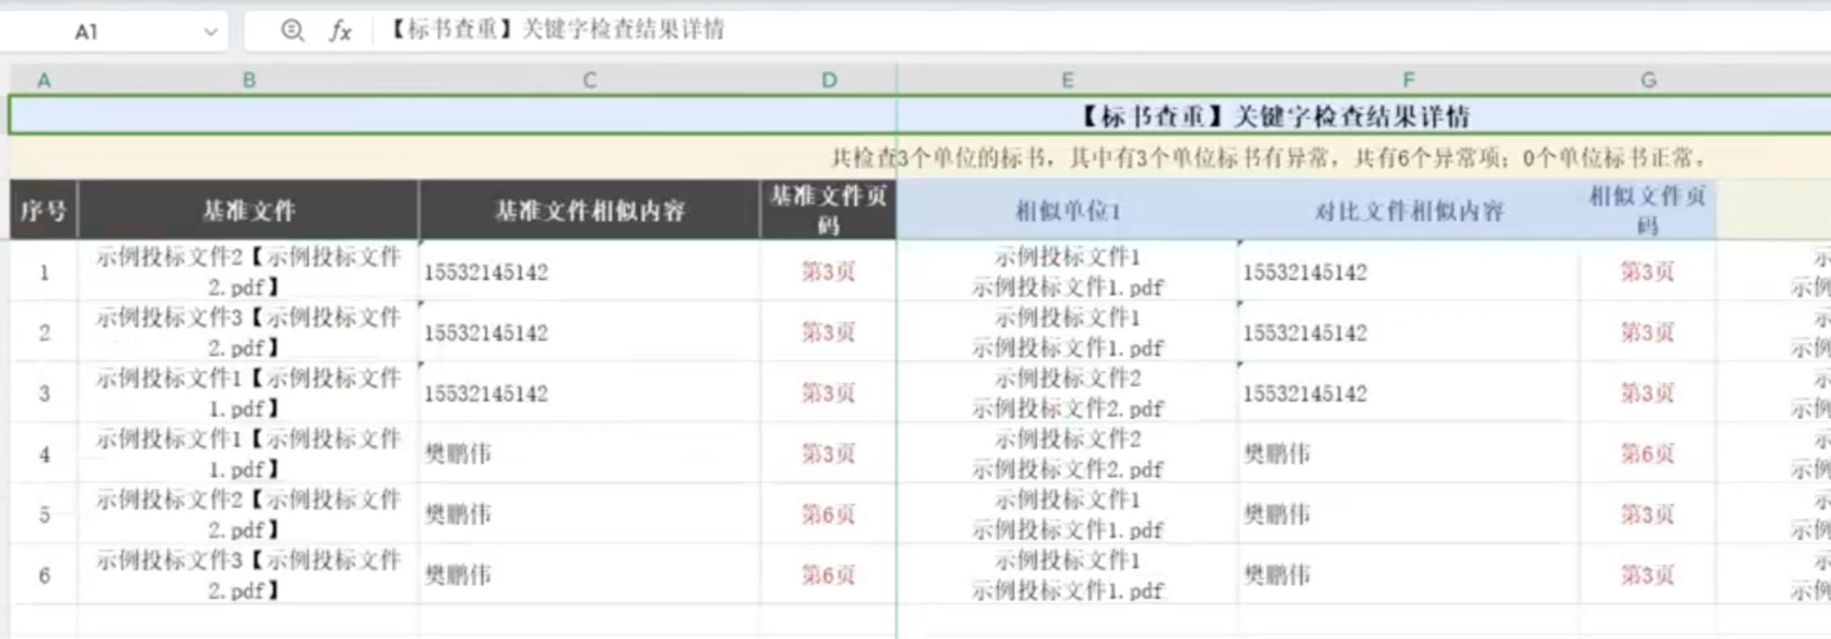1831x639 pixels.
Task: Click row 5 column D page cell 第6页
Action: tap(829, 514)
